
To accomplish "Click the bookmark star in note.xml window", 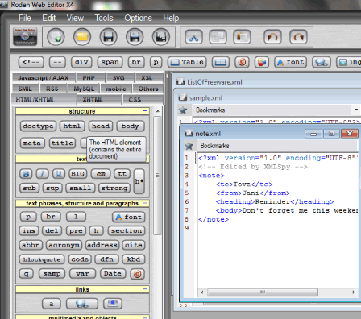I will (189, 146).
